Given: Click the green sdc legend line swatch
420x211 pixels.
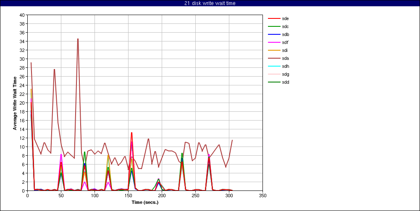Looking at the screenshot, I should 274,26.
